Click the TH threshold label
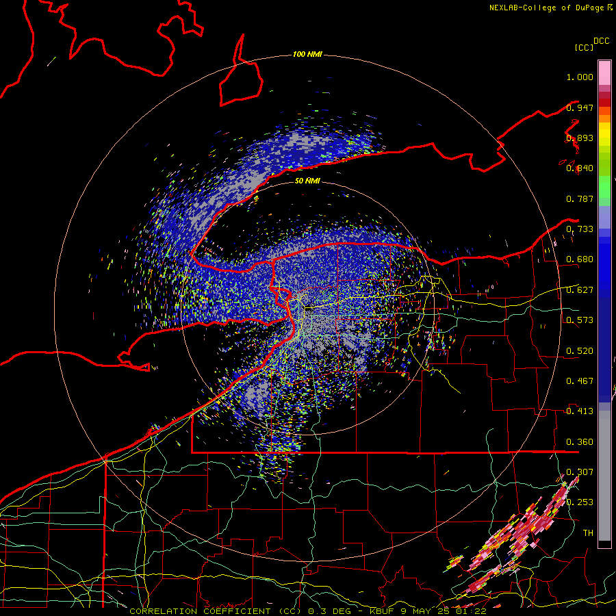The width and height of the screenshot is (616, 616). [588, 533]
